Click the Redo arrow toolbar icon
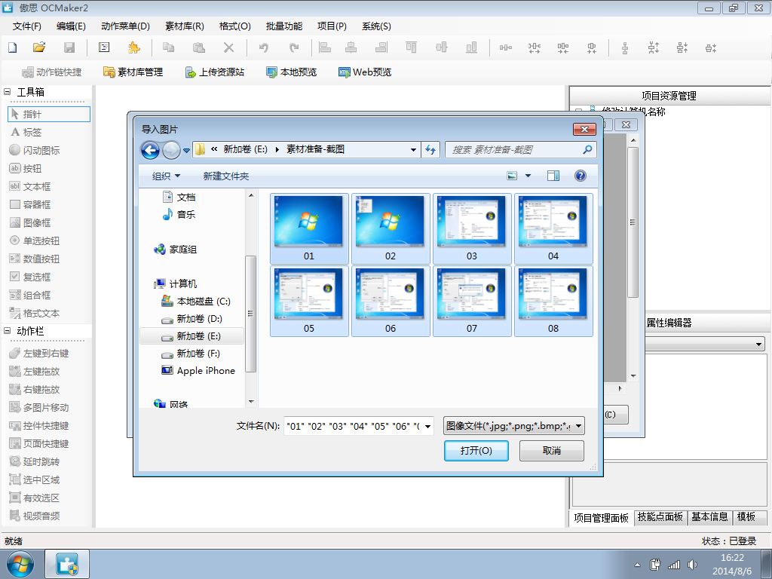Image resolution: width=772 pixels, height=579 pixels. coord(294,47)
